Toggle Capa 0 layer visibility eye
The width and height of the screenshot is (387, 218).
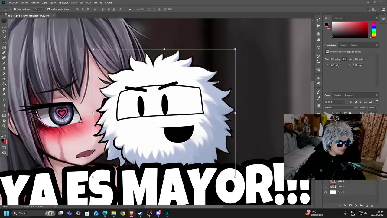tap(326, 192)
